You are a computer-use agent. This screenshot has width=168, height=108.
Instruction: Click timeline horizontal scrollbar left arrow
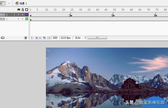(x=85, y=37)
